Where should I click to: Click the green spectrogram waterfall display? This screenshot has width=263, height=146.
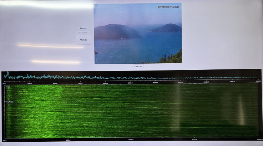(132, 111)
